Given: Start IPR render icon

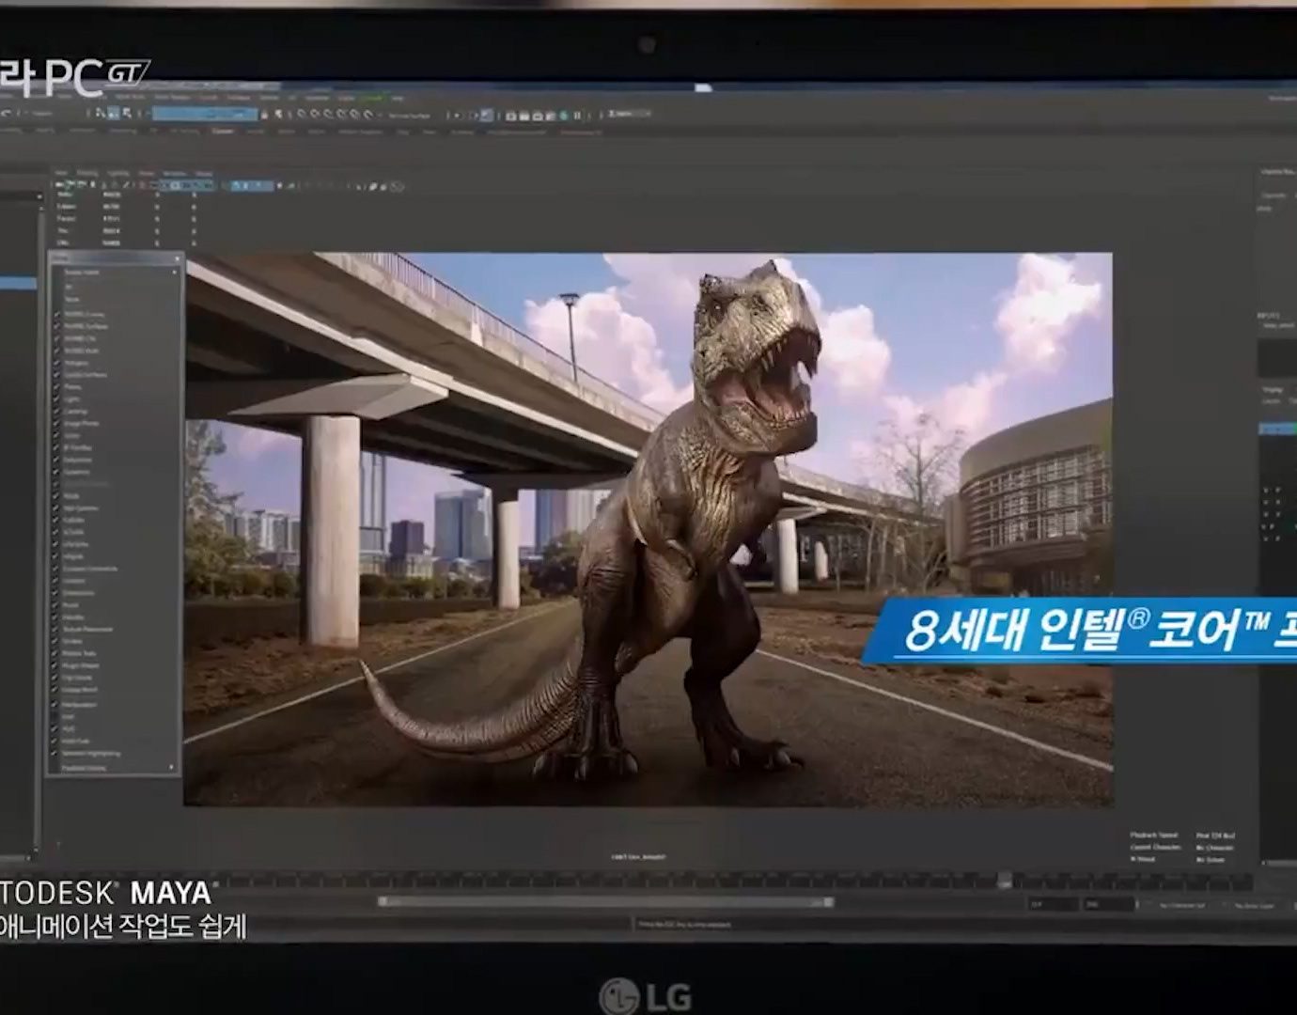Looking at the screenshot, I should 538,116.
